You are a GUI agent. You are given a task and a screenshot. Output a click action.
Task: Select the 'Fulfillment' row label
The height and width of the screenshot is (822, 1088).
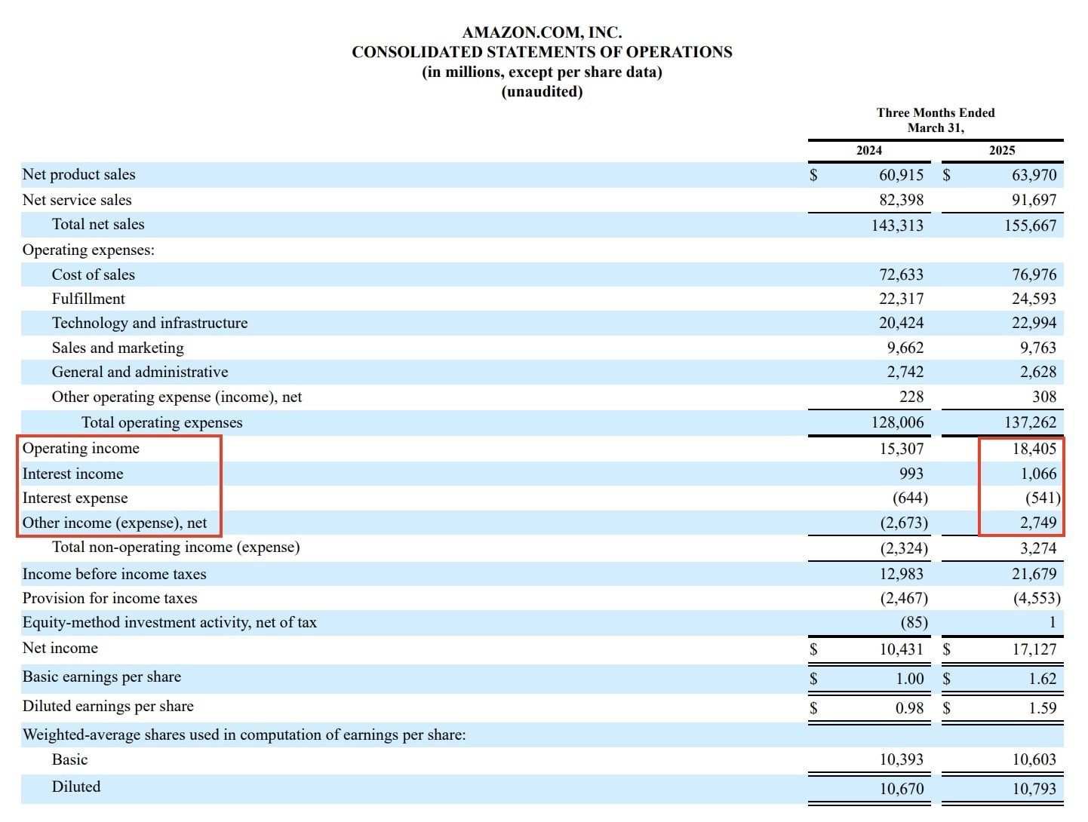[x=88, y=299]
